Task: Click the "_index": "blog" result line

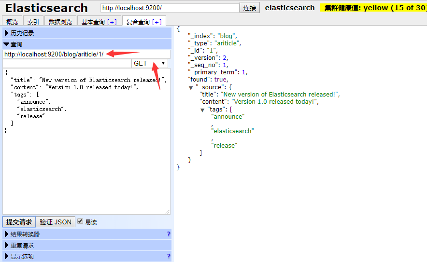Action: [213, 36]
